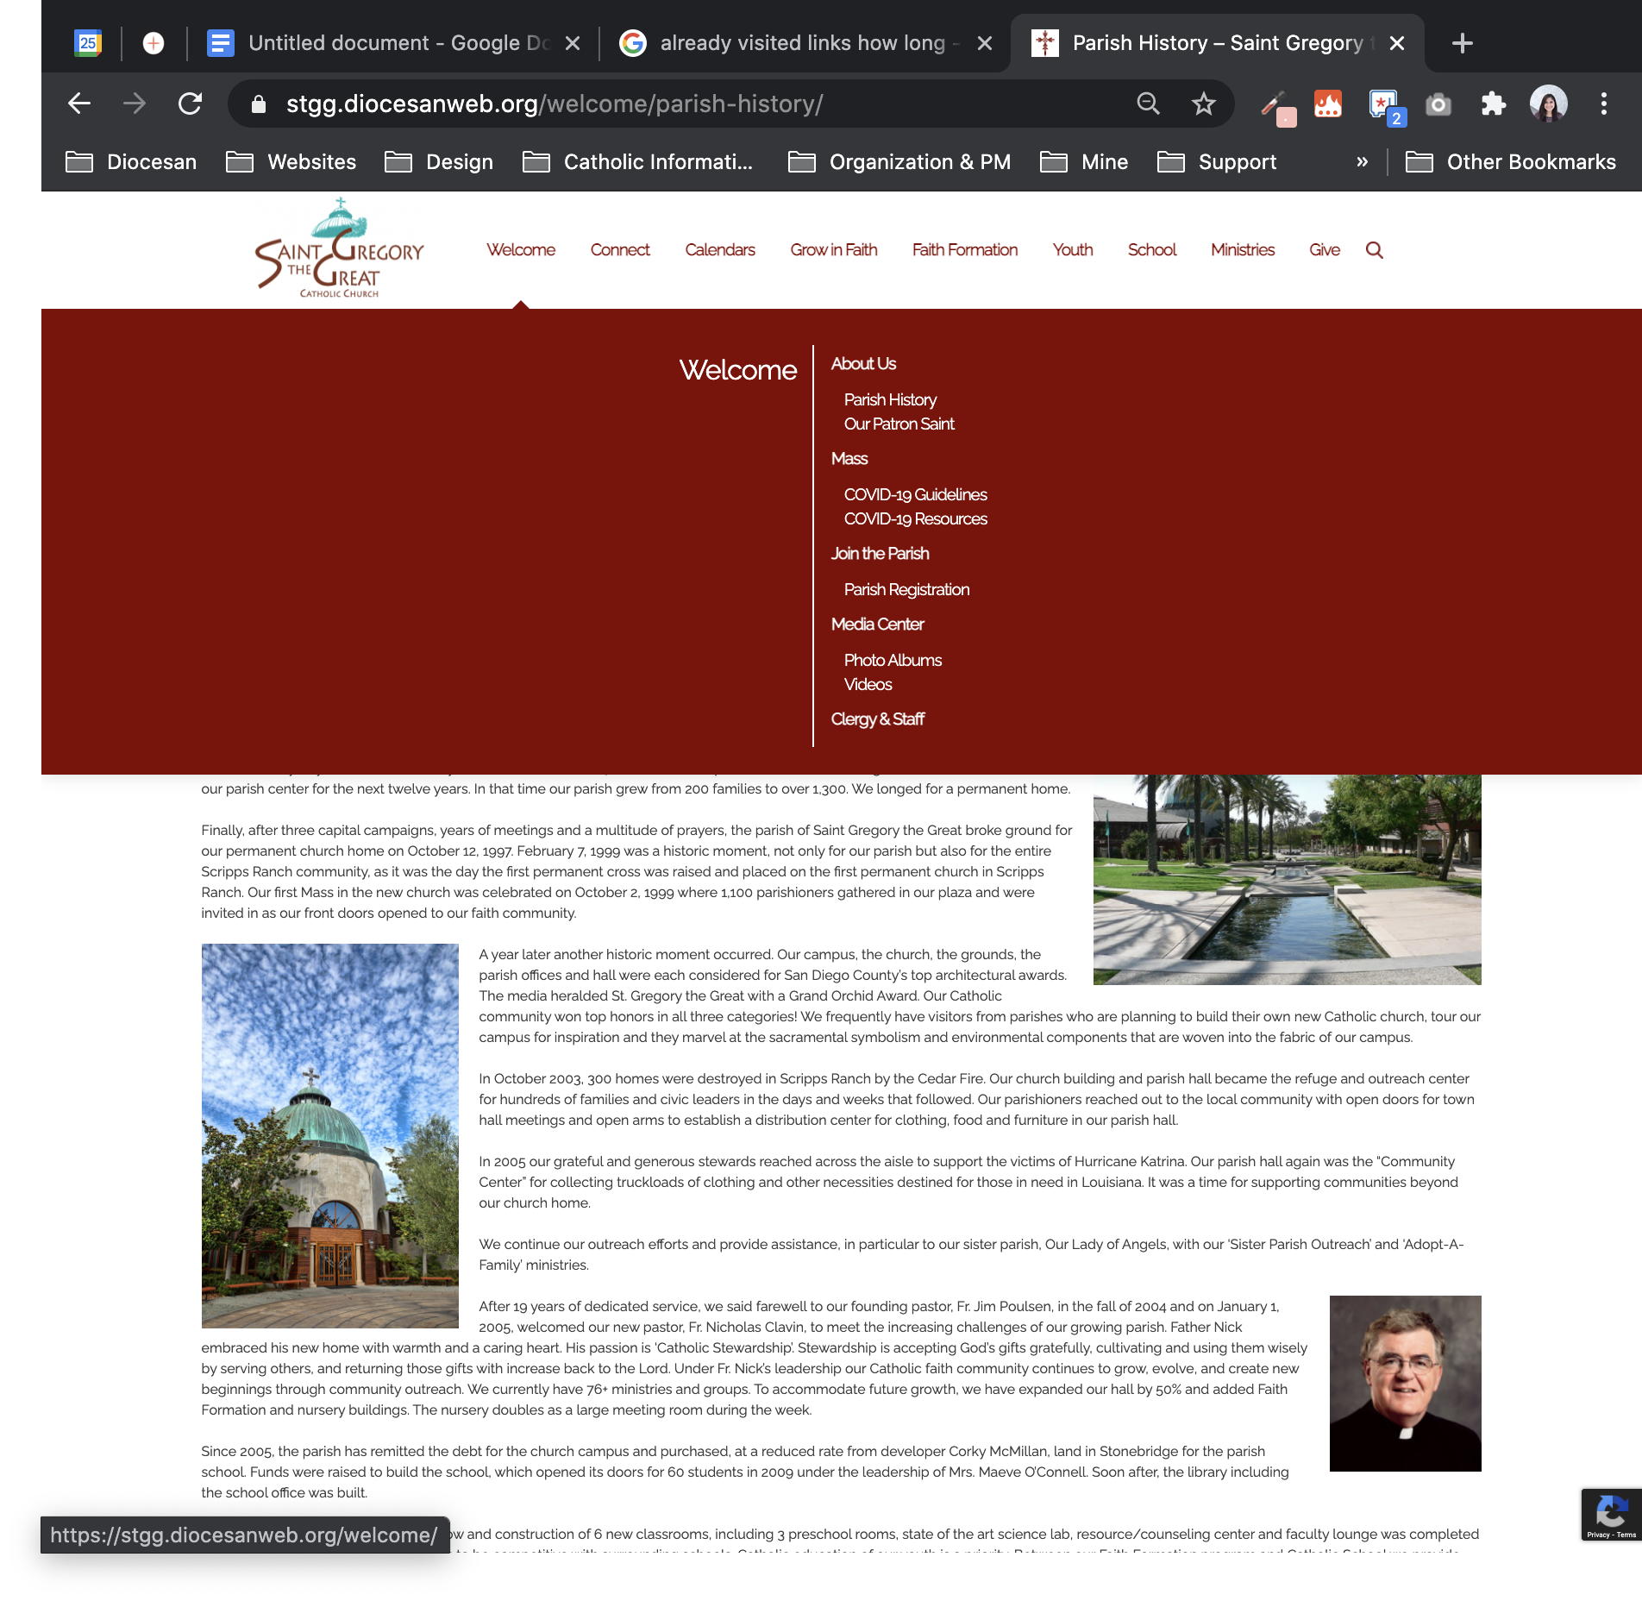This screenshot has height=1601, width=1642.
Task: Reload the current page
Action: [190, 104]
